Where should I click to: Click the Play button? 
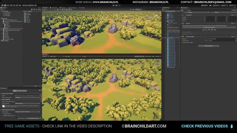114,6
